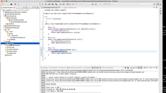The image size is (166, 93).
Task: Select Deployed Resources node
Action: [13, 28]
